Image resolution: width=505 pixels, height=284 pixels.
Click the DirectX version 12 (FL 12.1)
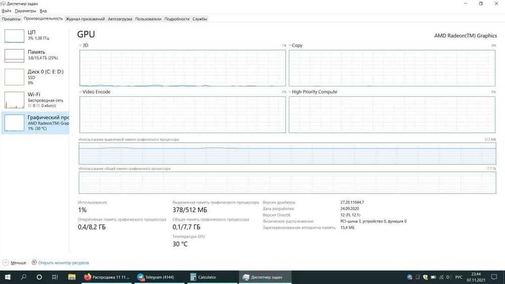pyautogui.click(x=350, y=215)
